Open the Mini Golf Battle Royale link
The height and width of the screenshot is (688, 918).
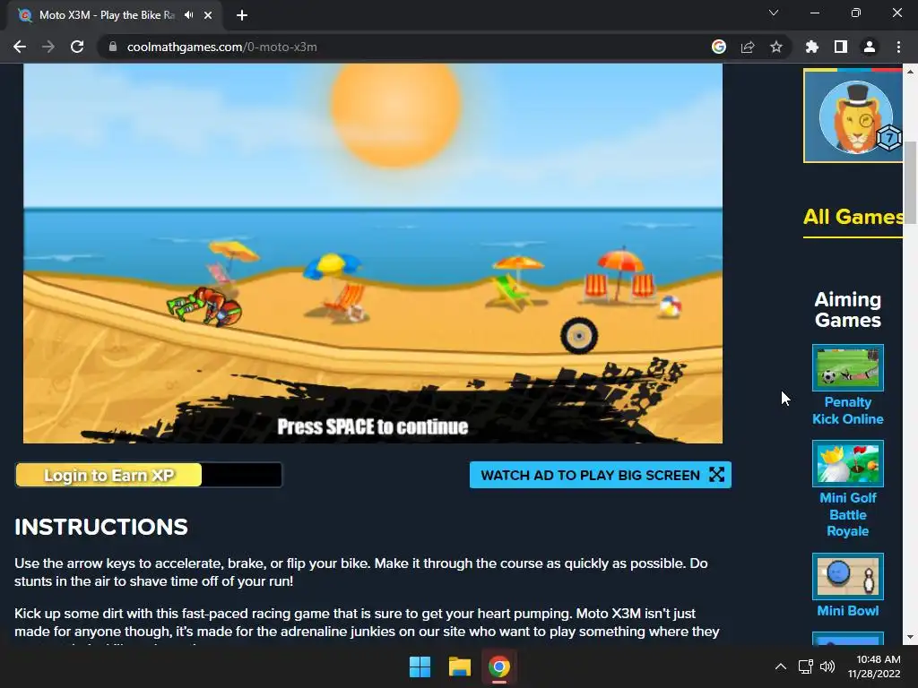coord(848,514)
